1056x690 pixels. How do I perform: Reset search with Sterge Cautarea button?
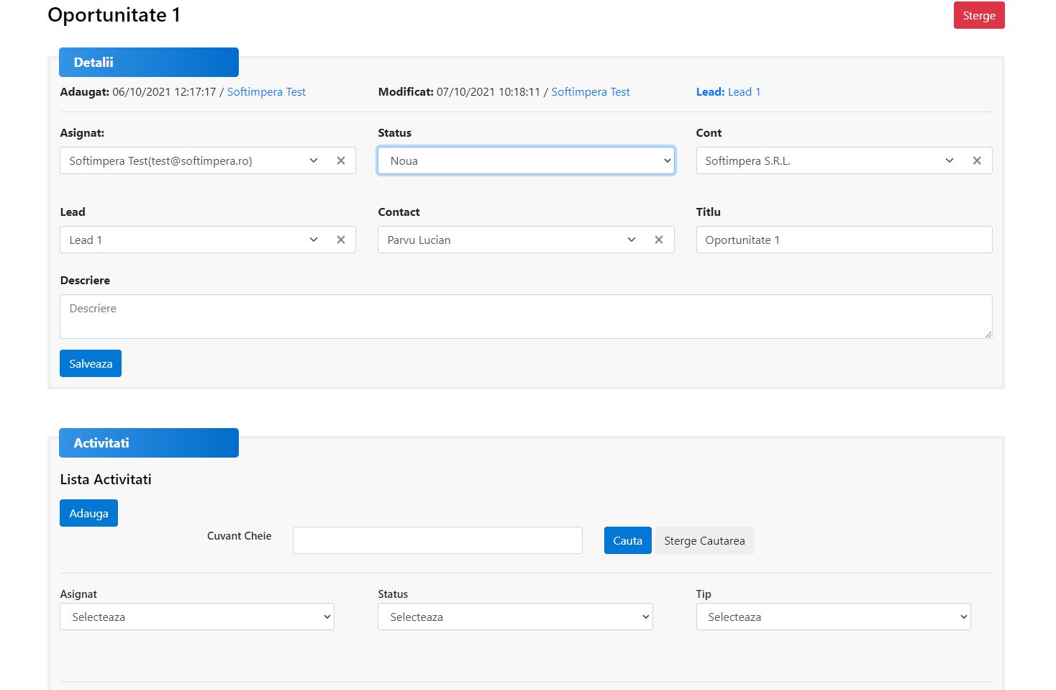point(704,540)
